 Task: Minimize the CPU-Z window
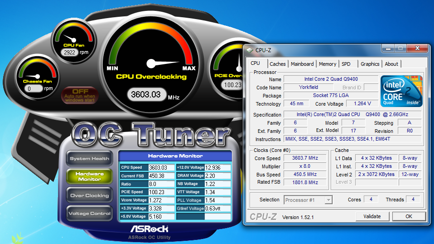388,49
